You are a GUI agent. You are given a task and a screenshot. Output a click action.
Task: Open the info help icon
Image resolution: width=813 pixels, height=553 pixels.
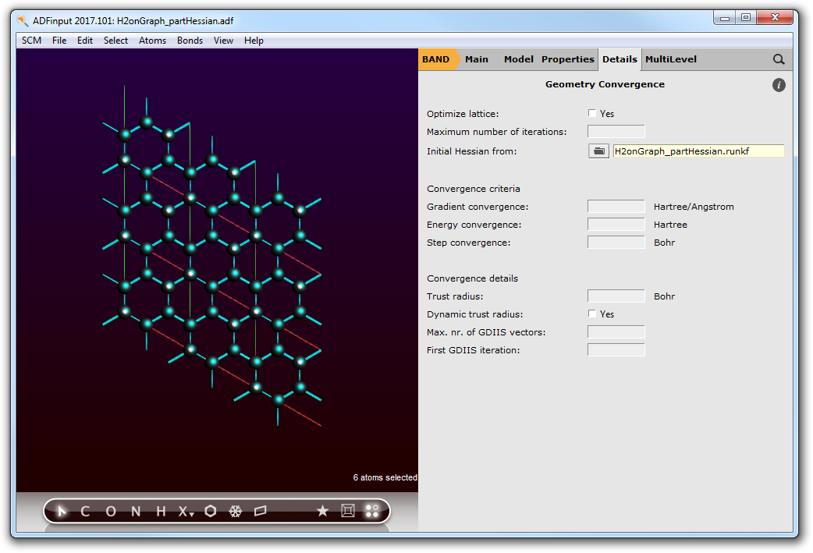[x=779, y=85]
